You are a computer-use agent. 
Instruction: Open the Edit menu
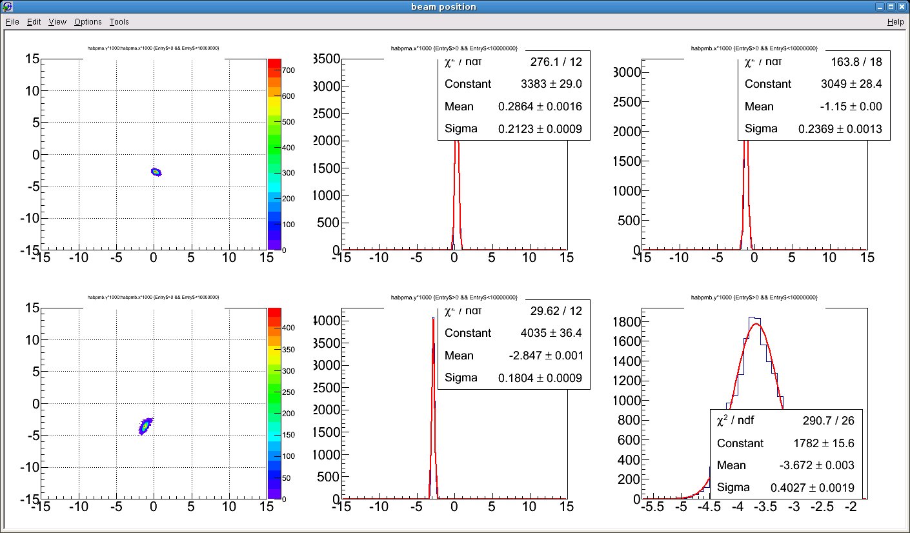tap(34, 22)
